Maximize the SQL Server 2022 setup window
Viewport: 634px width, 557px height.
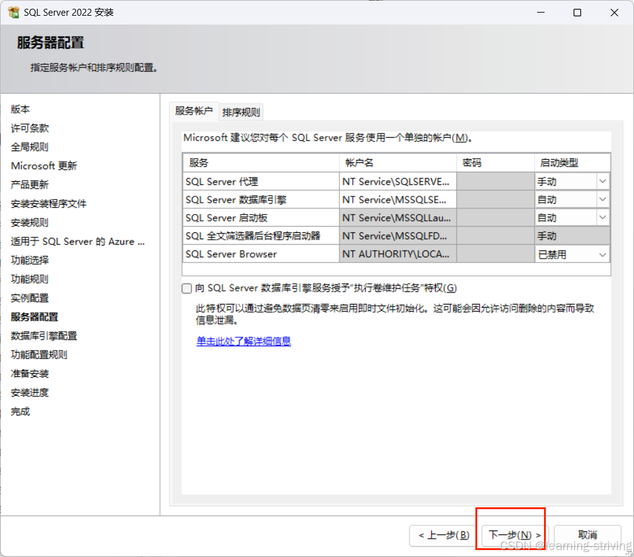577,13
